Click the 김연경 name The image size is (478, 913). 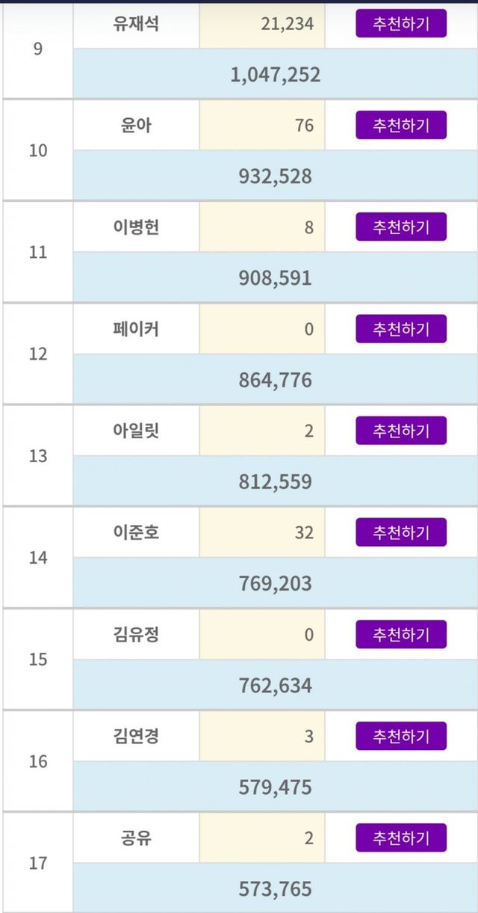coord(135,736)
